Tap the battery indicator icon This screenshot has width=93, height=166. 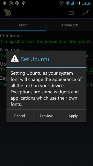pos(79,3)
